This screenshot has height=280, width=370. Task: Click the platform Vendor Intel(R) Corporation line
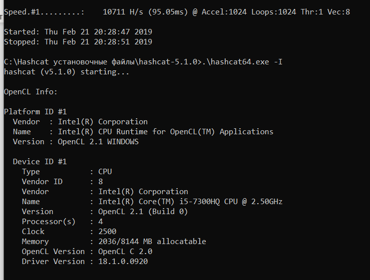[x=80, y=122]
